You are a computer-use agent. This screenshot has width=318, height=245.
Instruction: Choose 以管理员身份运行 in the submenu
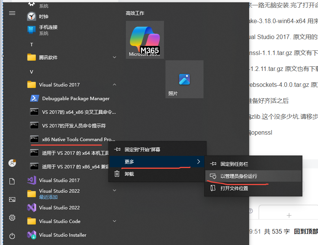[253, 176]
